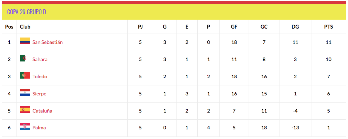Sort table by PTS column header
Image resolution: width=348 pixels, height=139 pixels.
[329, 27]
